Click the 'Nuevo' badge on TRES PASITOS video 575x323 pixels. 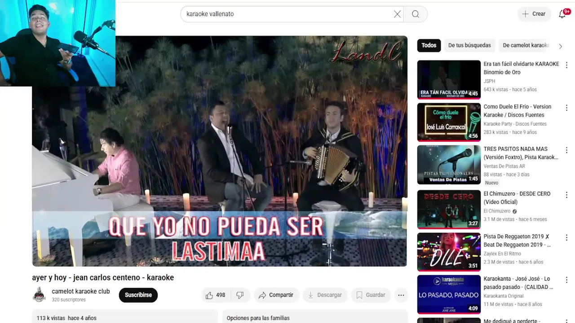coord(492,183)
